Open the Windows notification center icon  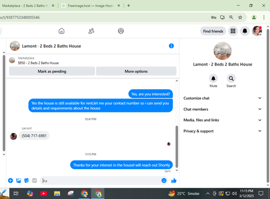(x=261, y=194)
